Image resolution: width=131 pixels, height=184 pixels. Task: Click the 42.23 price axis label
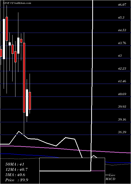[x=122, y=69]
